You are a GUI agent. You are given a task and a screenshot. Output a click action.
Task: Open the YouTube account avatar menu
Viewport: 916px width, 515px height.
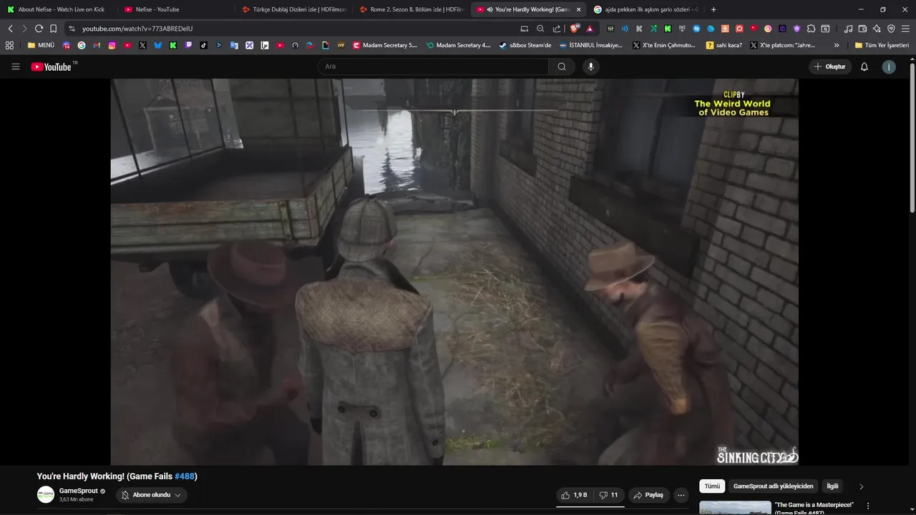coord(889,67)
